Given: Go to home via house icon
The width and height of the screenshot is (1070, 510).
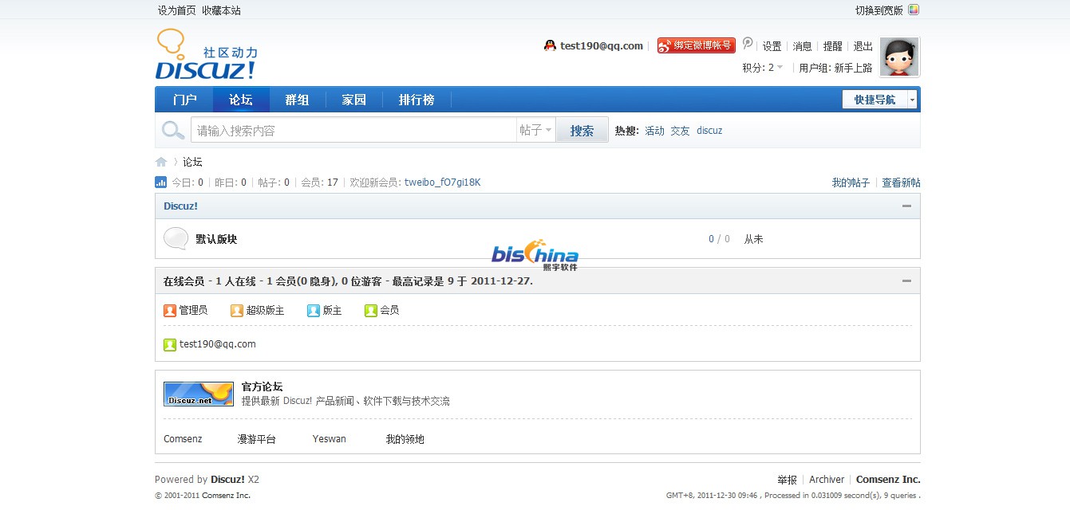Looking at the screenshot, I should [x=161, y=162].
